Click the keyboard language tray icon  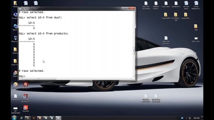coord(182,118)
